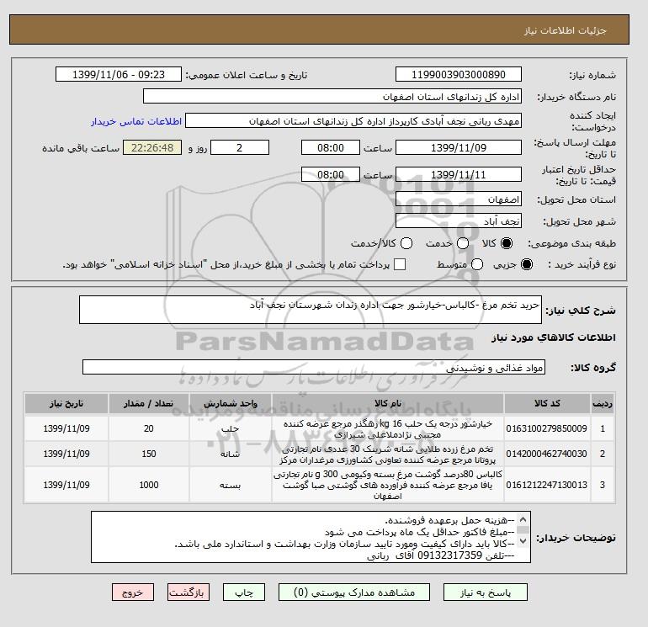Viewport: 648px width, 627px height.
Task: Click the نام دستگاه خریدار field
Action: 332,96
